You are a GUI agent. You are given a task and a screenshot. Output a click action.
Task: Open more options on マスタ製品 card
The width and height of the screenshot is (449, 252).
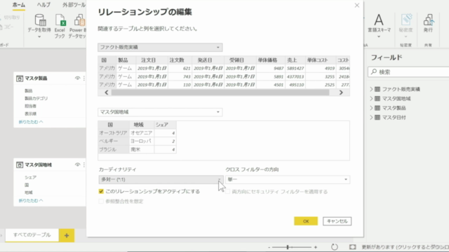pyautogui.click(x=84, y=78)
